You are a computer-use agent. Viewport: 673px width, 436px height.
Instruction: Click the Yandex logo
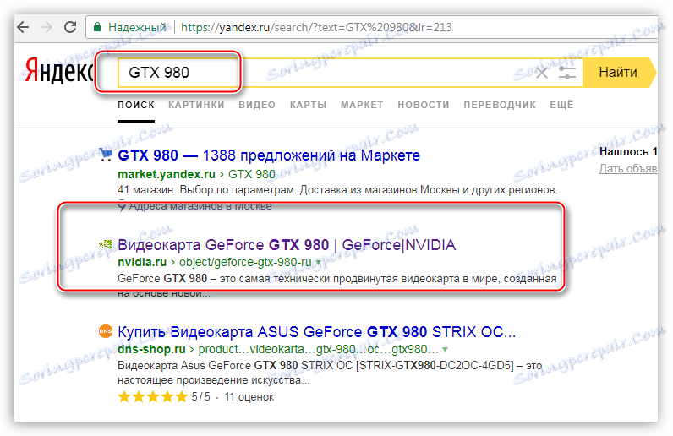[58, 71]
